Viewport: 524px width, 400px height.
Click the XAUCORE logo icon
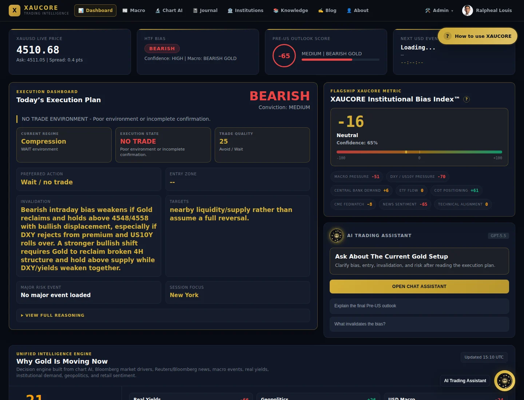pyautogui.click(x=15, y=11)
